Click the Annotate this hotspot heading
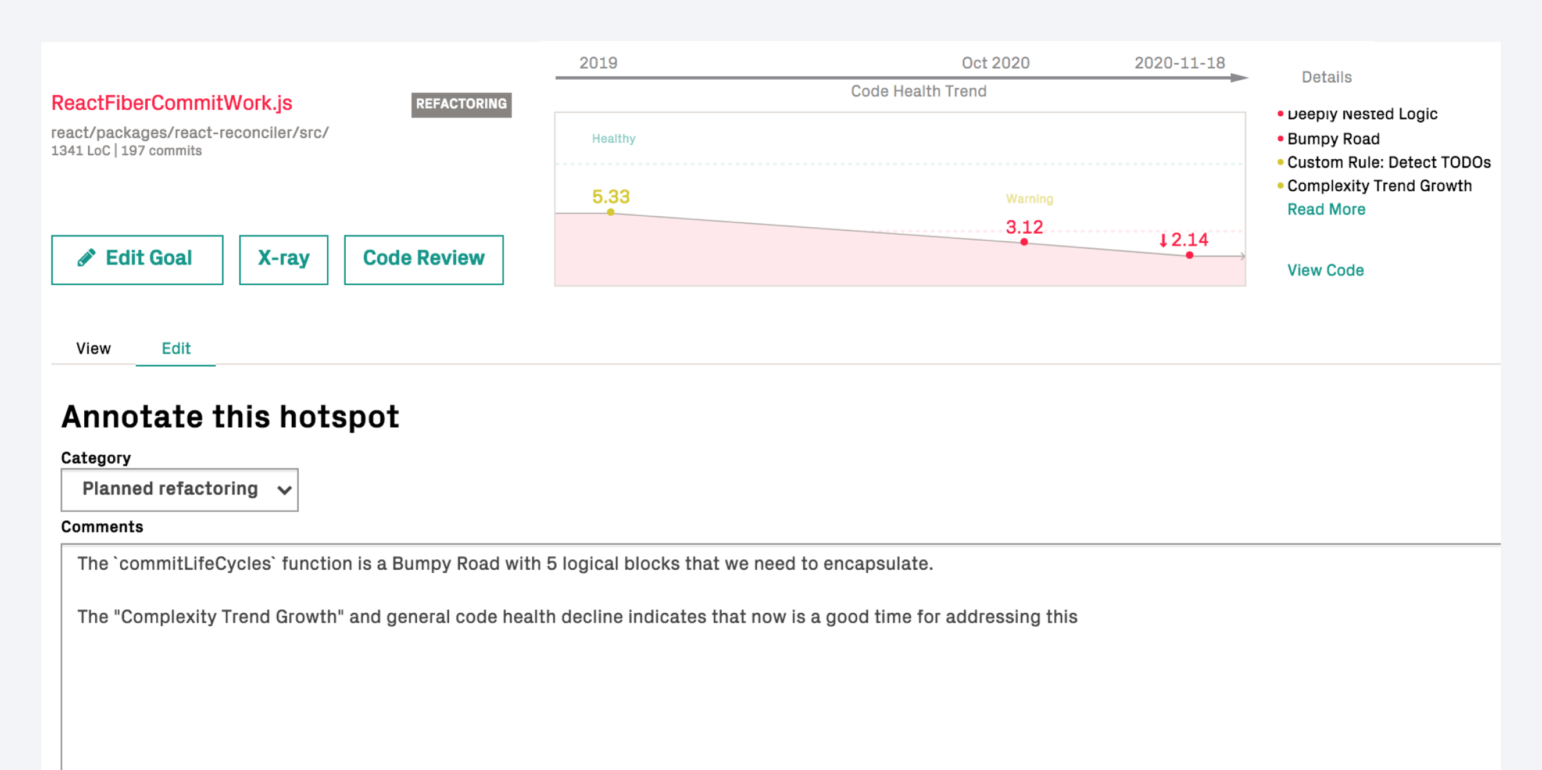The width and height of the screenshot is (1542, 770). pos(230,416)
